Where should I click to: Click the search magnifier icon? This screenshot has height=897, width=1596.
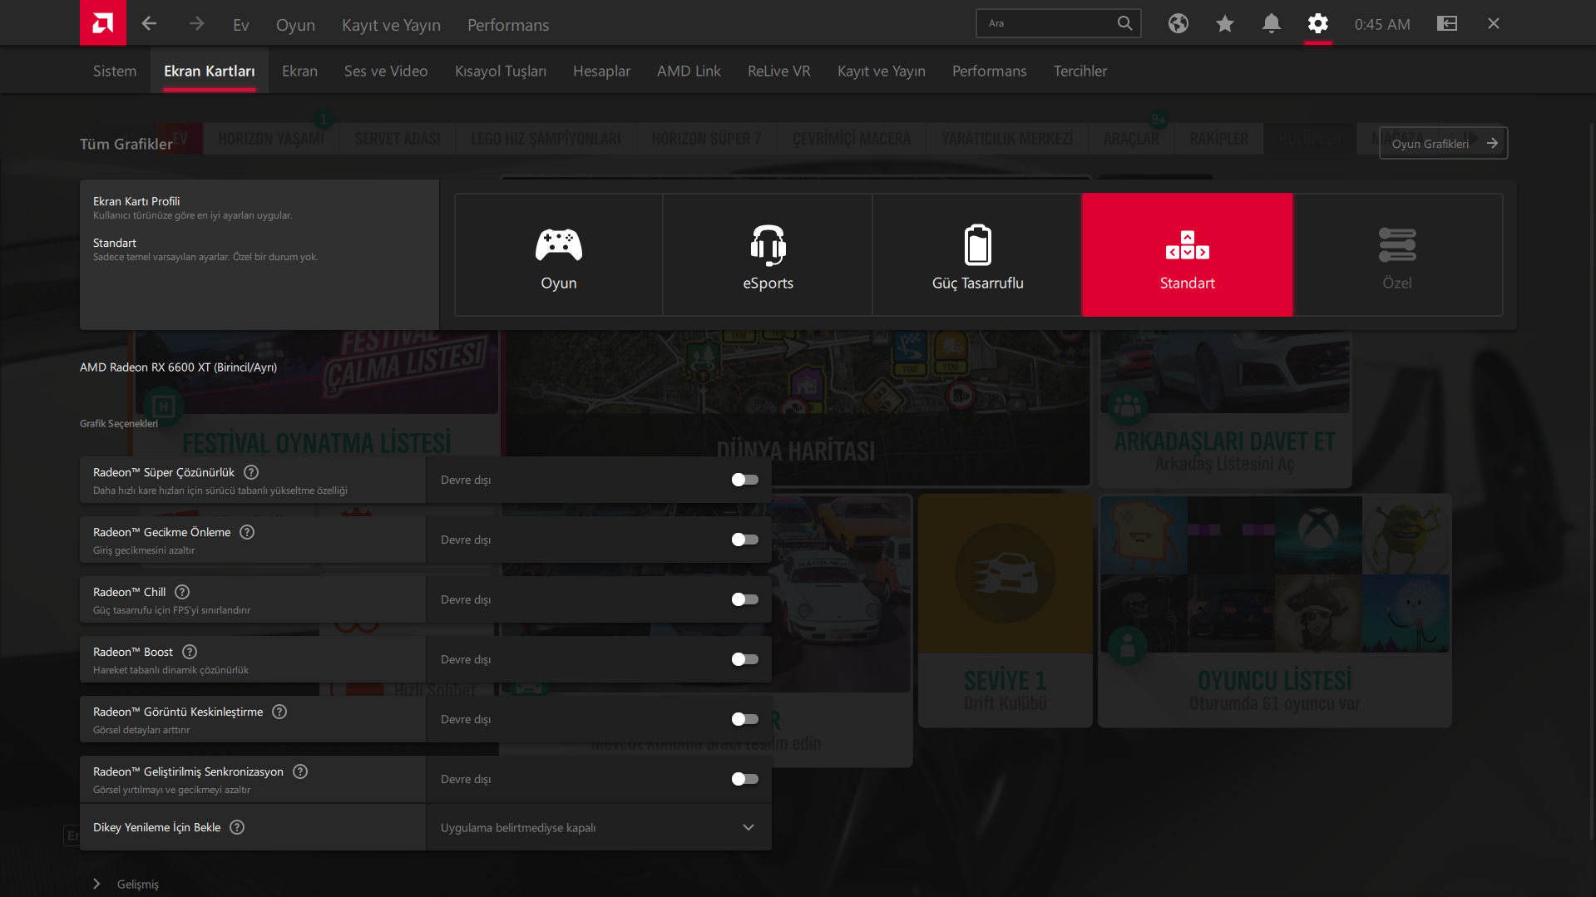(1124, 23)
